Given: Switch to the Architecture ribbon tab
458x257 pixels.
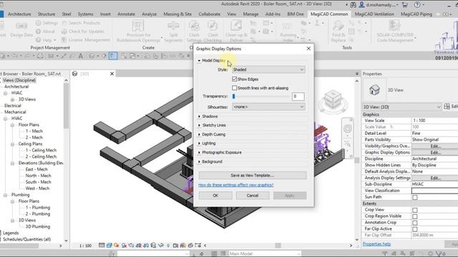Looking at the screenshot, I should click(x=19, y=14).
